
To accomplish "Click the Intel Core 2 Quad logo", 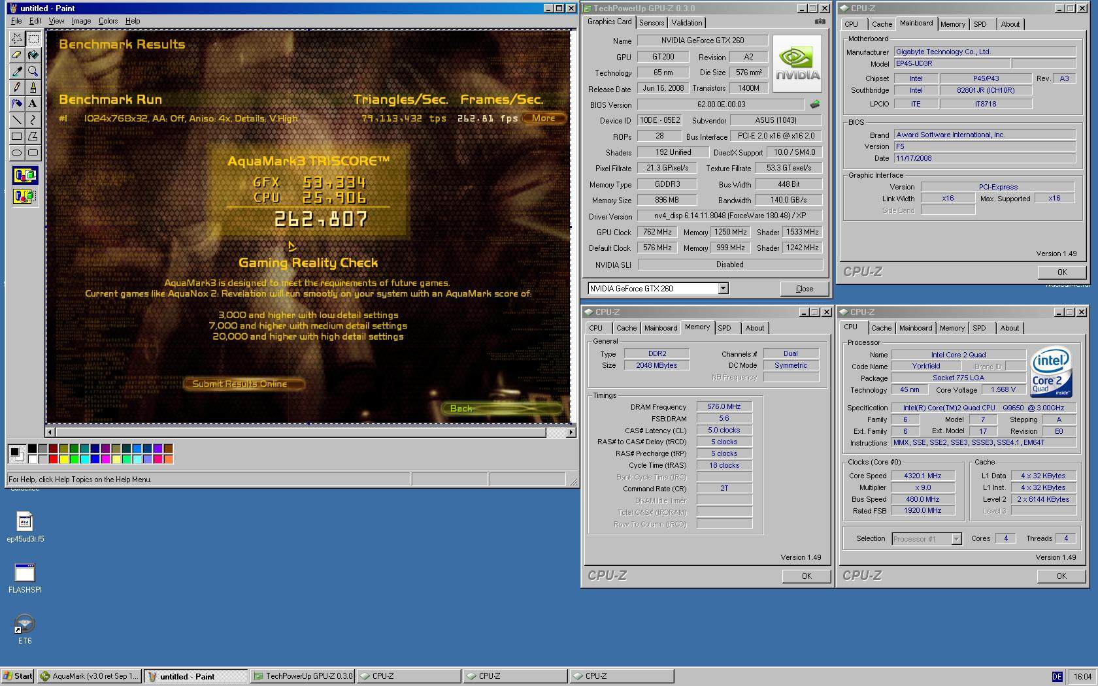I will 1051,372.
